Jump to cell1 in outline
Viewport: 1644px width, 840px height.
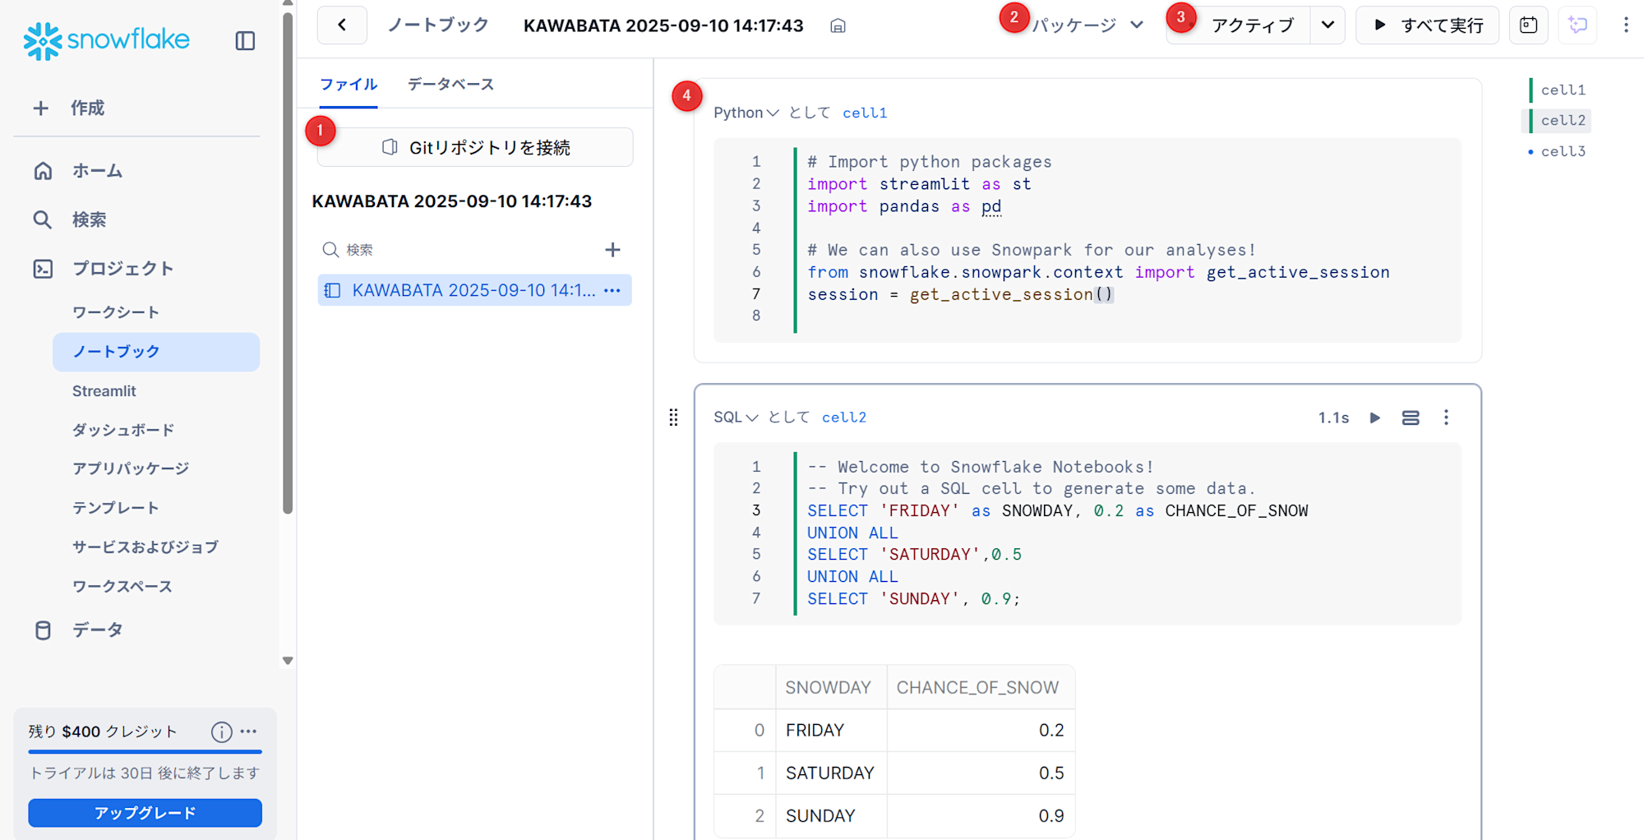1563,90
